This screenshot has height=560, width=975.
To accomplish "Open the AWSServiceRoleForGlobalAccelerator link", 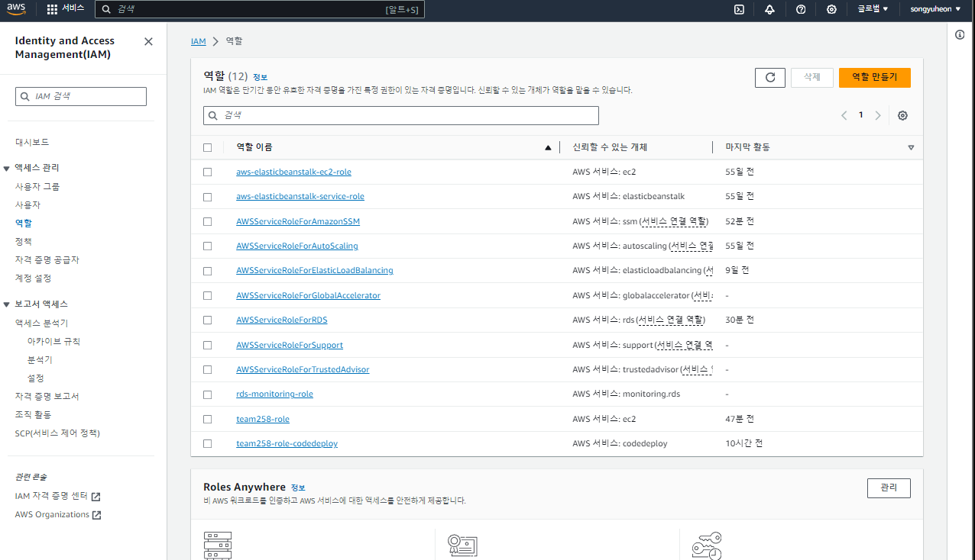I will pos(308,295).
